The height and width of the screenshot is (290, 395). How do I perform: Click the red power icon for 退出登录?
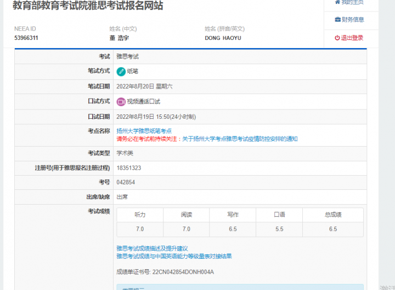coord(337,38)
